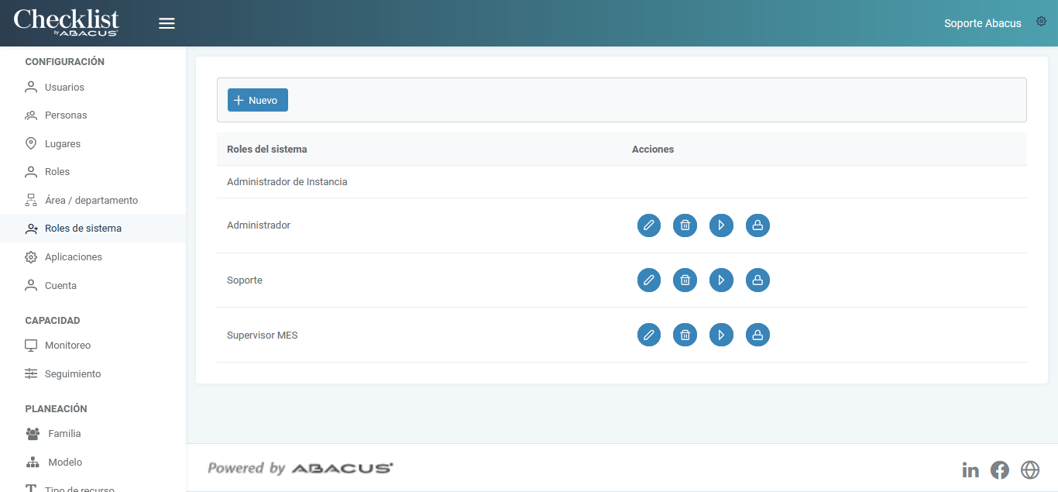The height and width of the screenshot is (492, 1058).
Task: Click the trash icon for Supervisor MES
Action: pyautogui.click(x=685, y=335)
